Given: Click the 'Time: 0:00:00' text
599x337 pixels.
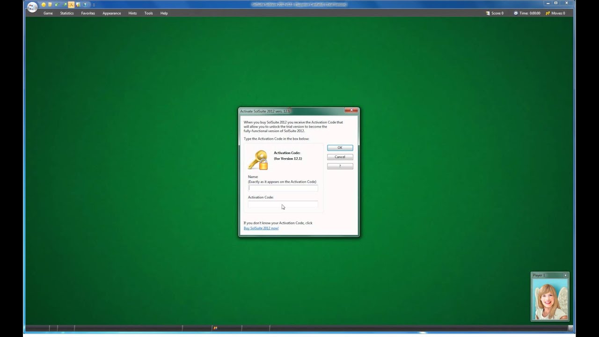Looking at the screenshot, I should pyautogui.click(x=530, y=13).
